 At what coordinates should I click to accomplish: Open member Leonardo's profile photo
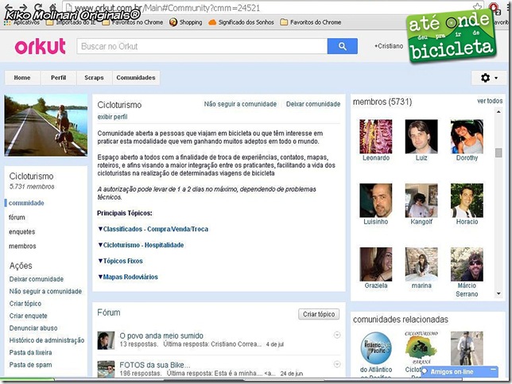click(x=376, y=137)
